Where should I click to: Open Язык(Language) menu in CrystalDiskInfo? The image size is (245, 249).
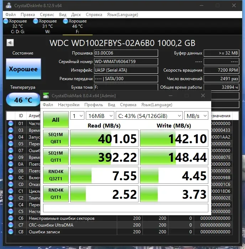point(123,15)
